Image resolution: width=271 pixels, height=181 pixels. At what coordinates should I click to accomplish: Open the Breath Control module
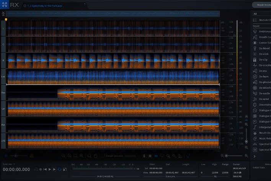point(262,37)
